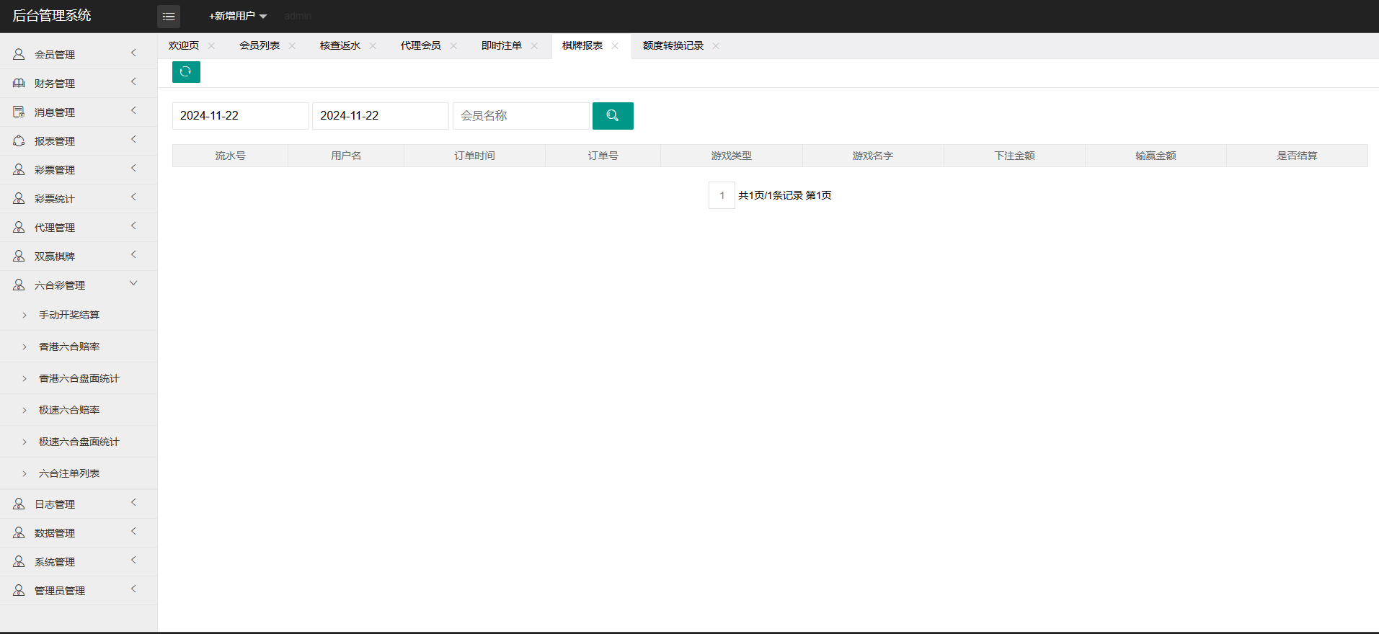1379x634 pixels.
Task: Click the 流水号 column header
Action: click(230, 156)
